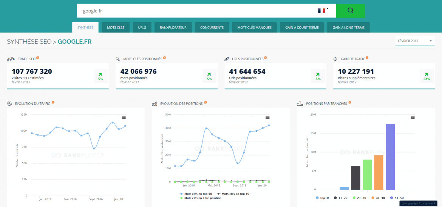The width and height of the screenshot is (442, 207).
Task: Click the 42 066 976 keywords value
Action: pos(138,72)
